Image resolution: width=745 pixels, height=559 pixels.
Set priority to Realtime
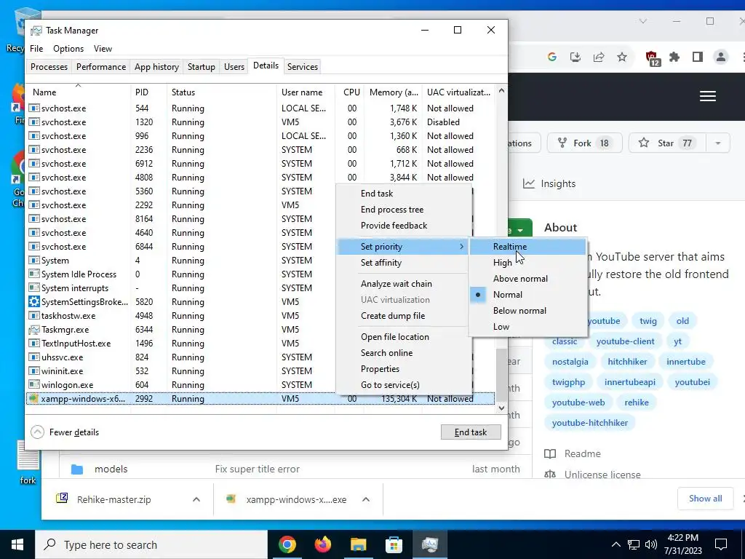(x=528, y=247)
